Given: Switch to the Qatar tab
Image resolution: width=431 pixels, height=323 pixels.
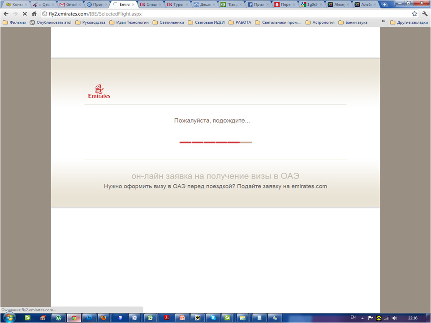Looking at the screenshot, I should [42, 4].
